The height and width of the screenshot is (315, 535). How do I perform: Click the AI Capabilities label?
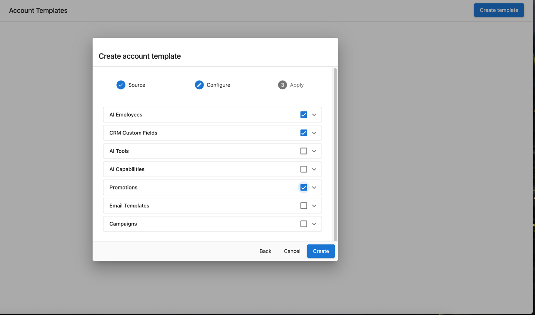pos(127,169)
